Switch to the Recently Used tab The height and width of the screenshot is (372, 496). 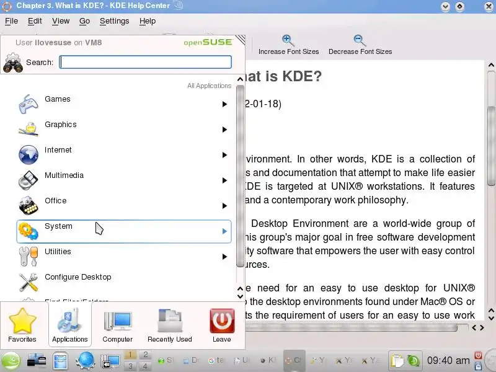pyautogui.click(x=169, y=325)
